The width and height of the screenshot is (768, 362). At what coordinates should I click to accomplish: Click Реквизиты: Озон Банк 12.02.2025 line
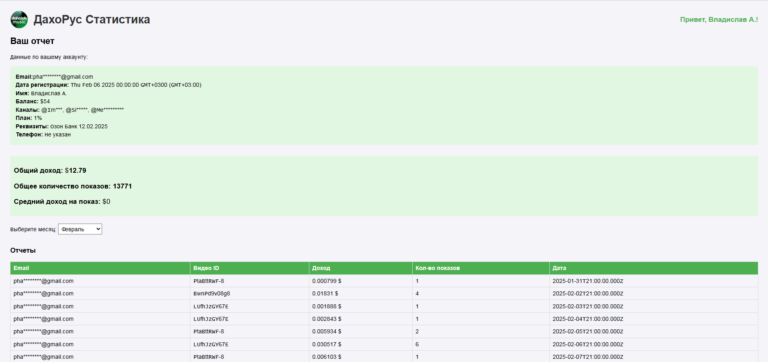point(62,126)
